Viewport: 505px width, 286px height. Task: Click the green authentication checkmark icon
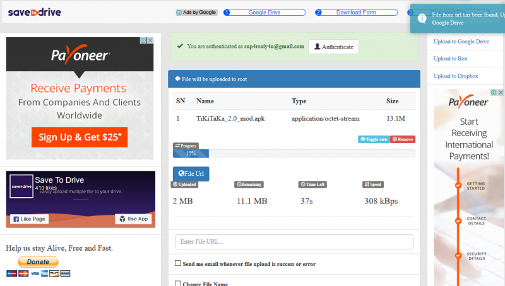(180, 46)
